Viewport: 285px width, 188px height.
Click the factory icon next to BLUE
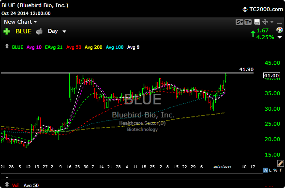coord(39,31)
